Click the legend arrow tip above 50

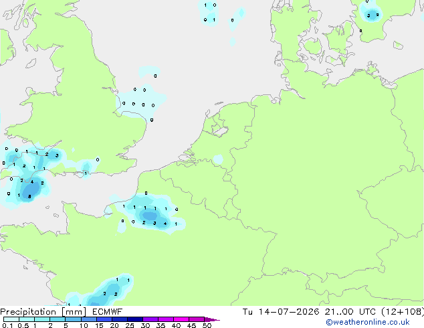212,319
